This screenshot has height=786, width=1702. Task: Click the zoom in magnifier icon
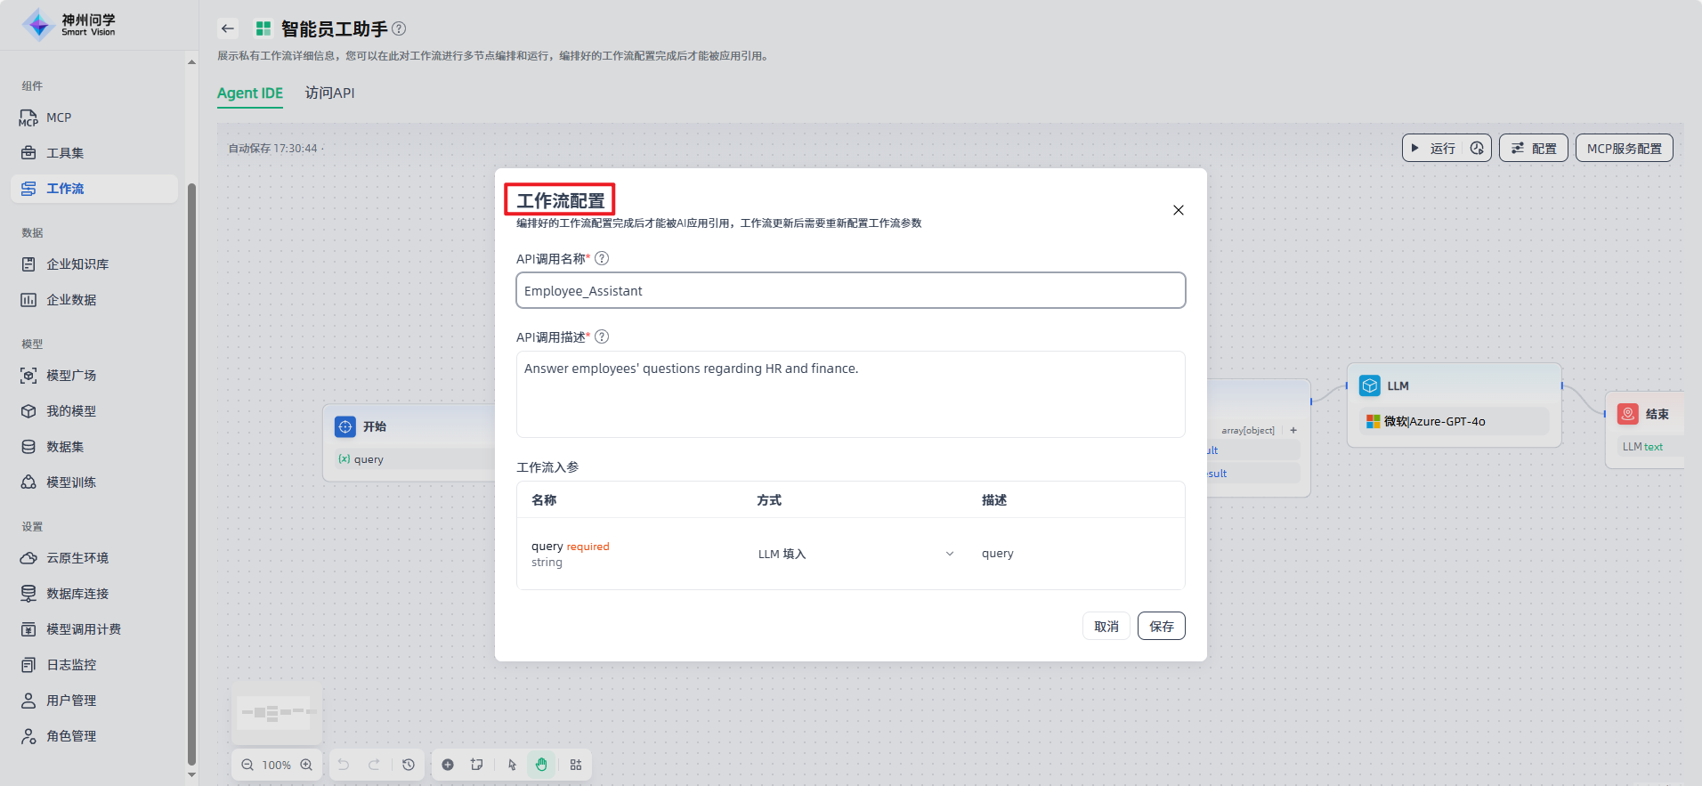coord(306,765)
